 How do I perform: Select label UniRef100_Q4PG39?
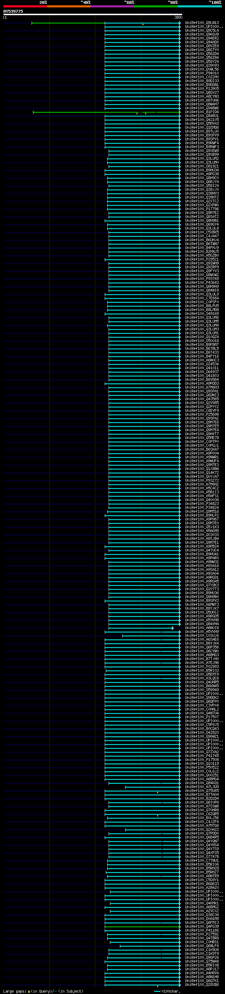[x=202, y=926]
